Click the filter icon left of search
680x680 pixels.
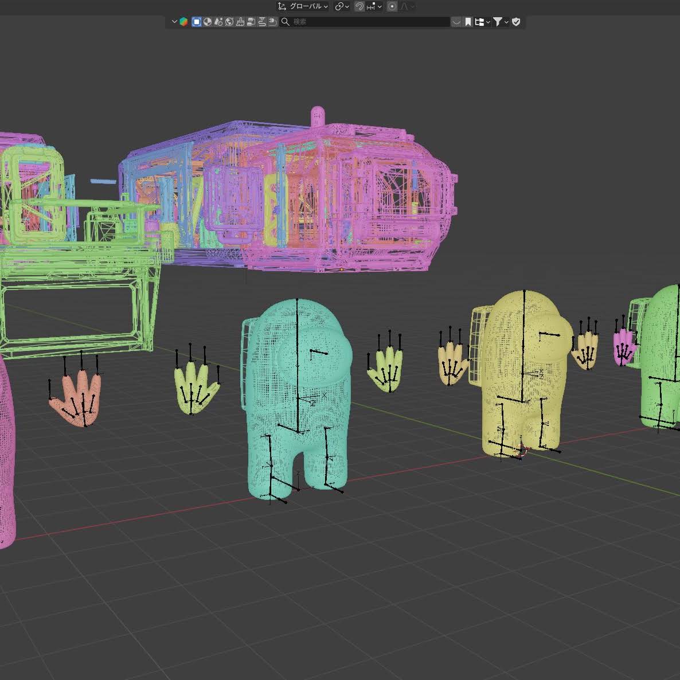click(x=273, y=22)
